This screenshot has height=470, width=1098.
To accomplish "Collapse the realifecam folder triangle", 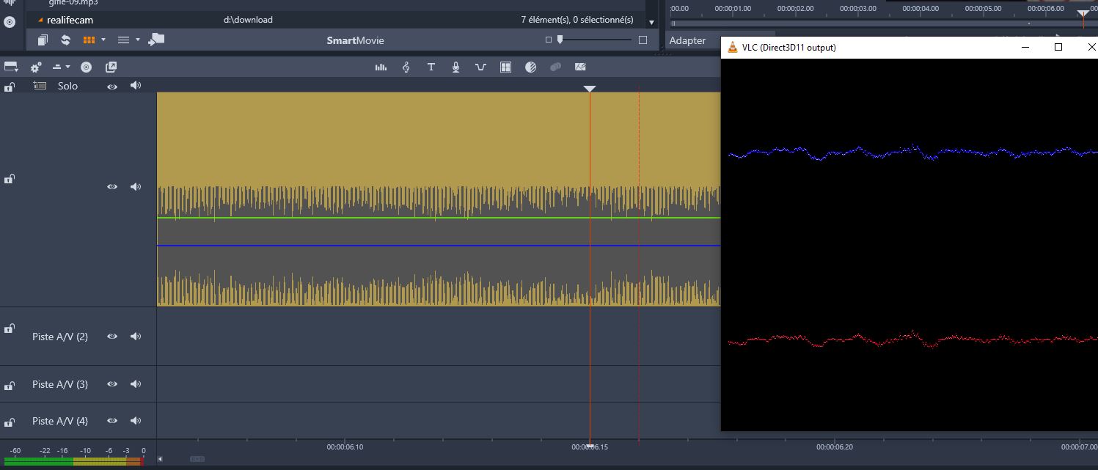I will (x=40, y=20).
